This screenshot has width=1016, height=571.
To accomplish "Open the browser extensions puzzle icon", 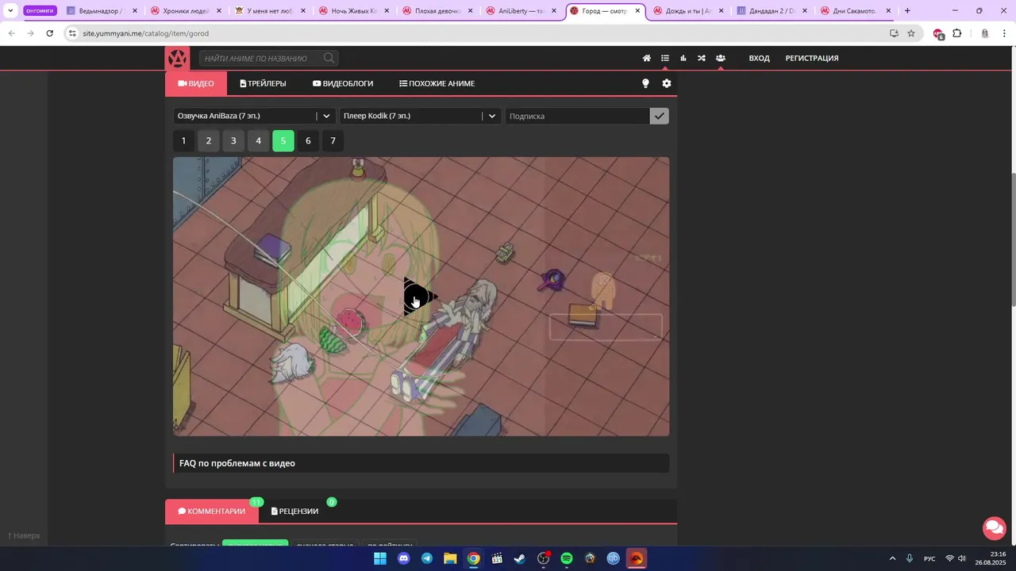I will click(x=957, y=33).
